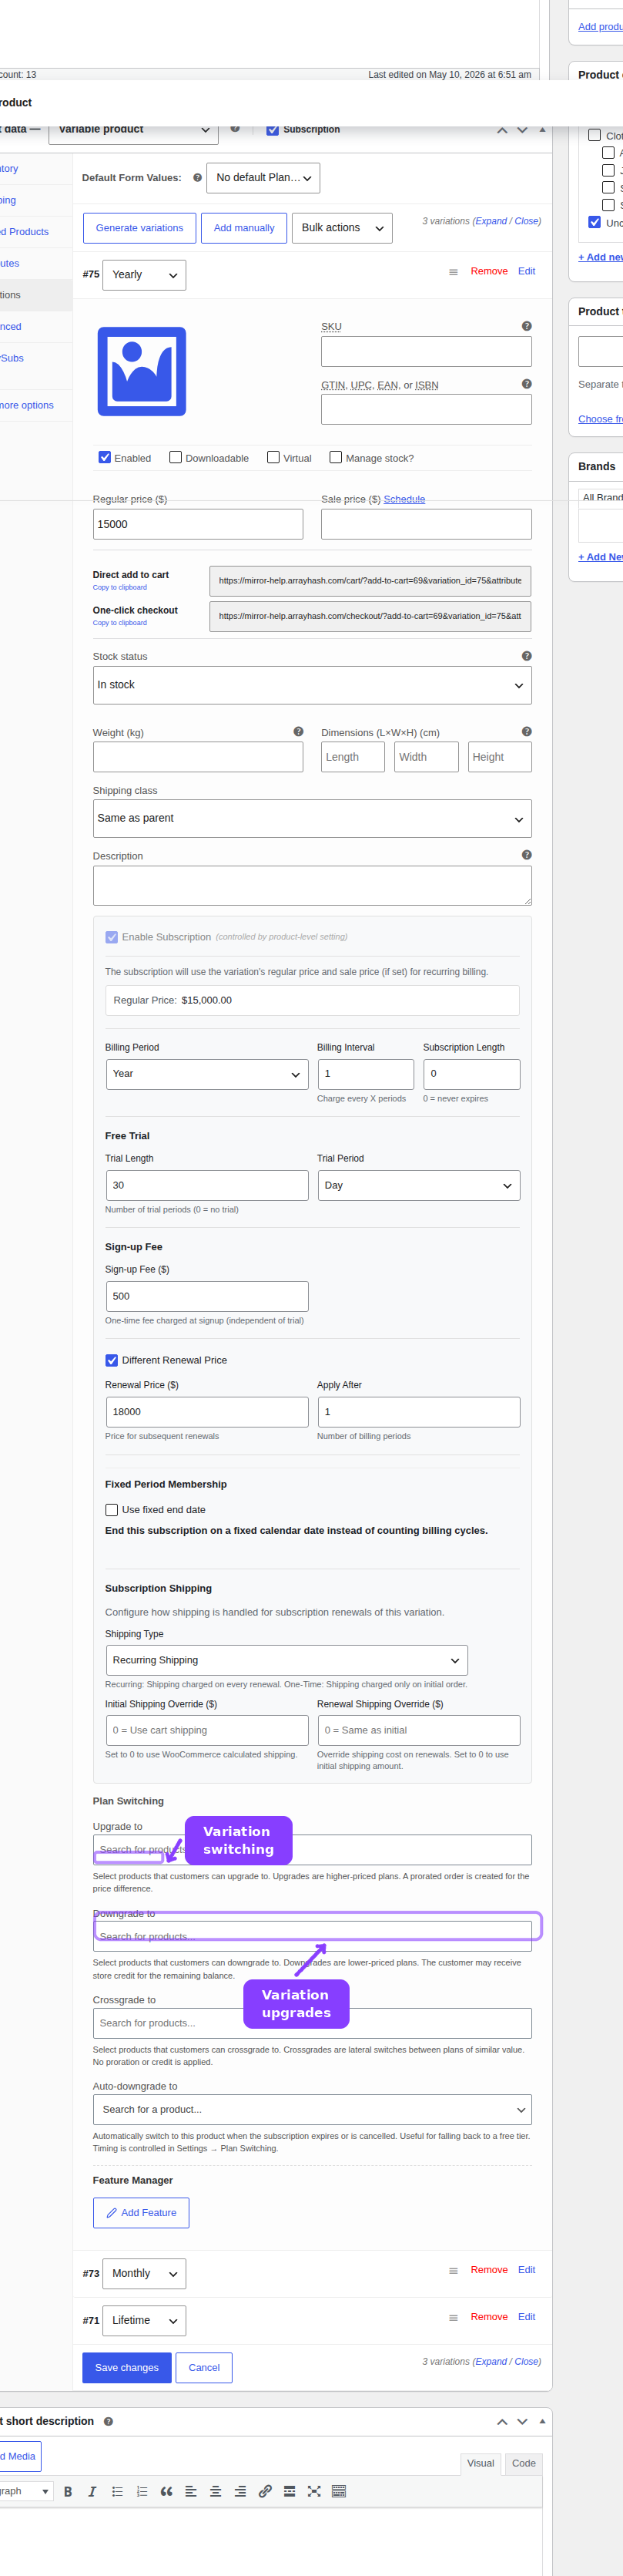The image size is (623, 2576).
Task: Toggle Italic in the short description editor
Action: click(92, 2492)
